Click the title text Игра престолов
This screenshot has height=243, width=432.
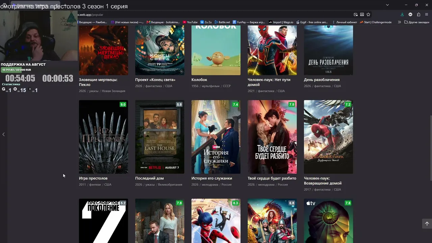93,178
